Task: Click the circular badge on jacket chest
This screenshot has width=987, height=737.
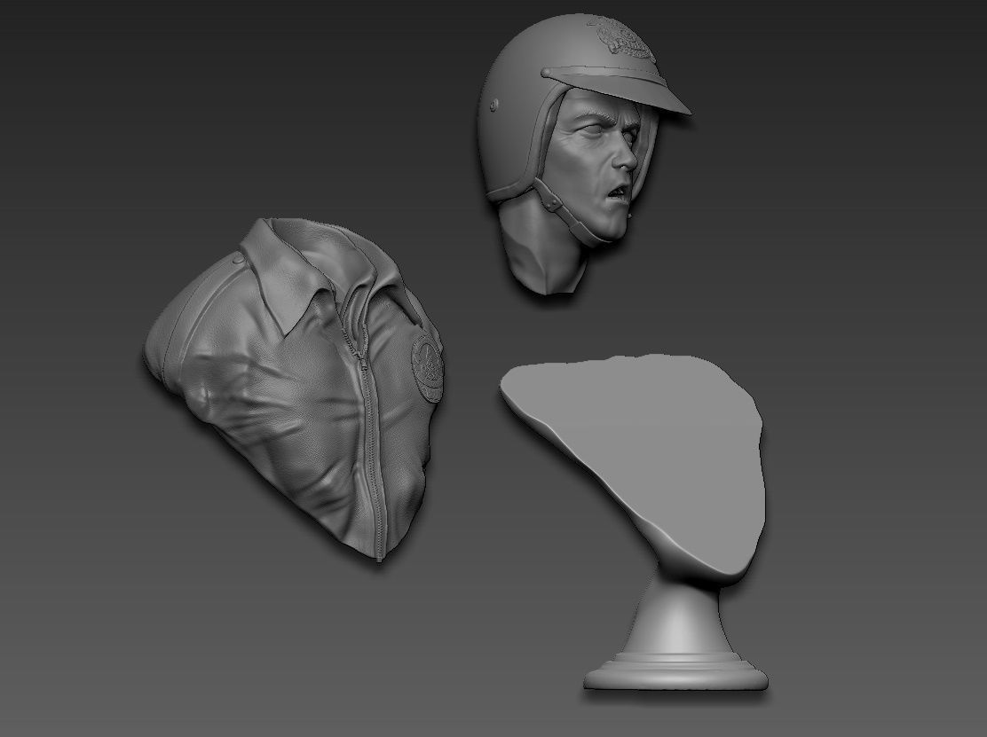Action: (428, 368)
